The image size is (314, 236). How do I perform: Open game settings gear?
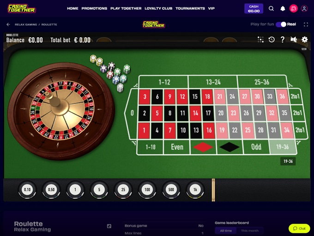pos(305,39)
